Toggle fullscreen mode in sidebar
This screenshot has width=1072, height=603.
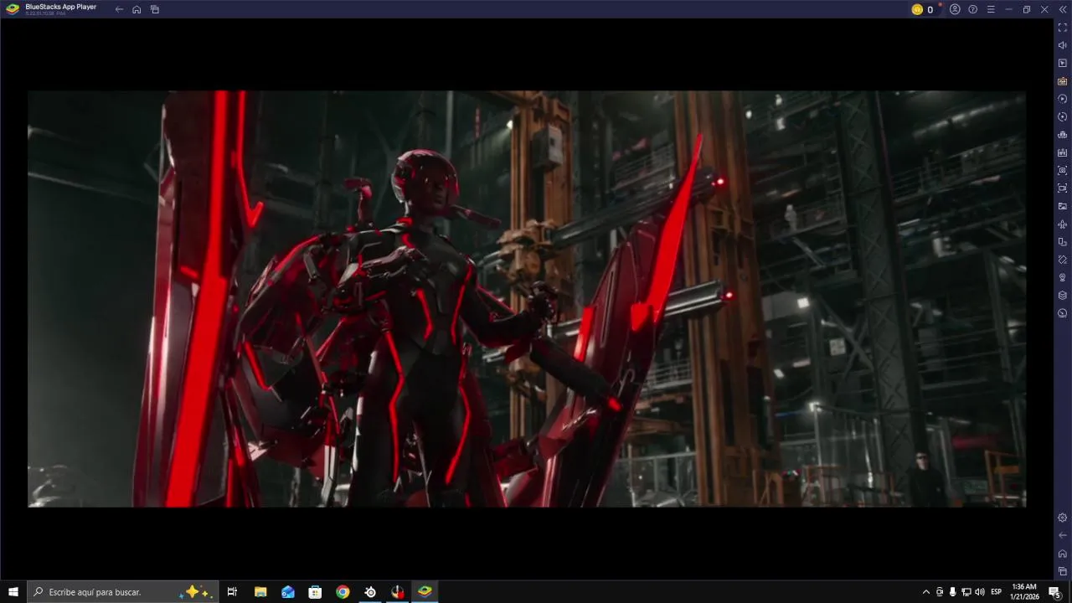point(1063,28)
